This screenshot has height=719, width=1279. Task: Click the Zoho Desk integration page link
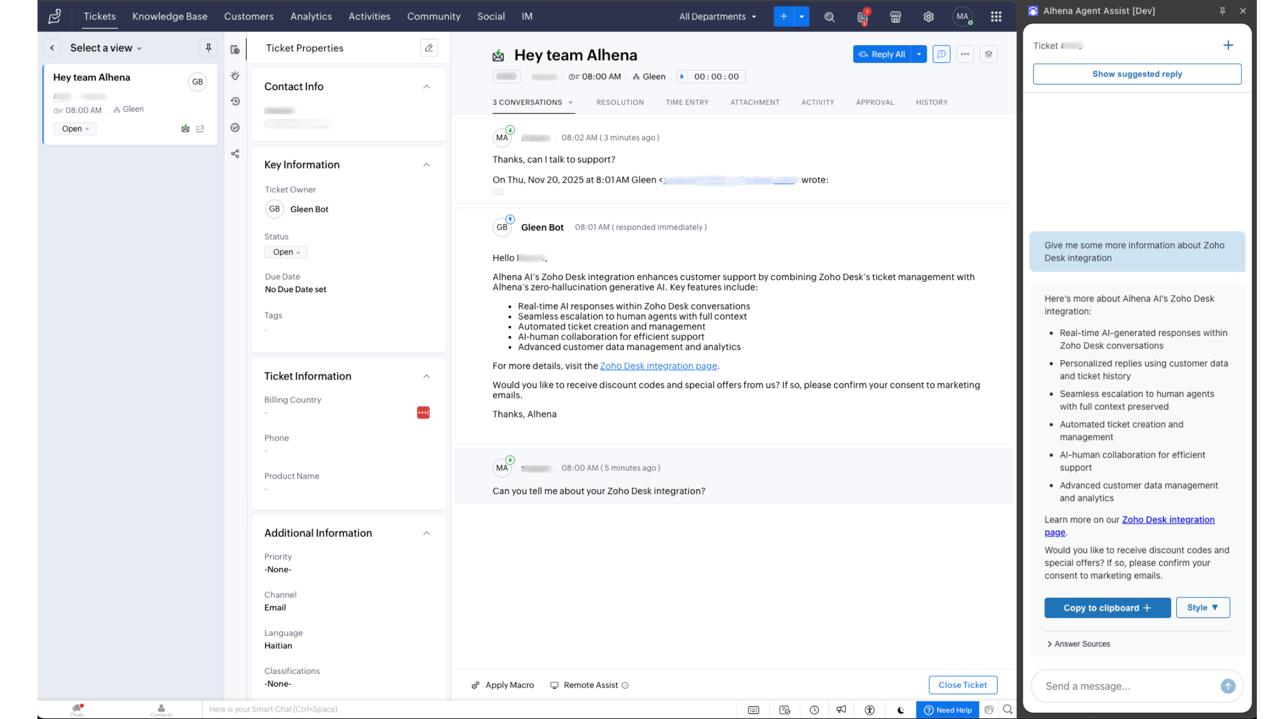pyautogui.click(x=658, y=366)
